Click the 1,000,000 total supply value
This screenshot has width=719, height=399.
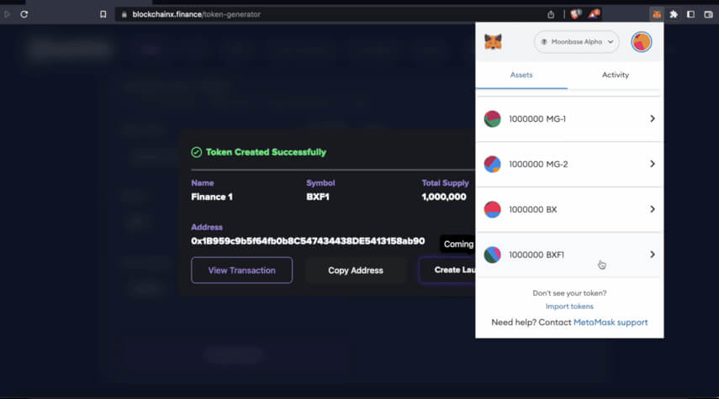point(444,197)
